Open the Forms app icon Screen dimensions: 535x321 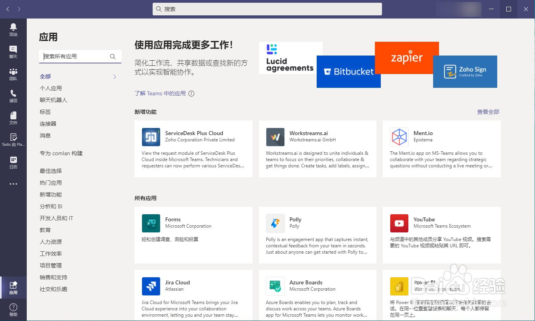pyautogui.click(x=151, y=223)
